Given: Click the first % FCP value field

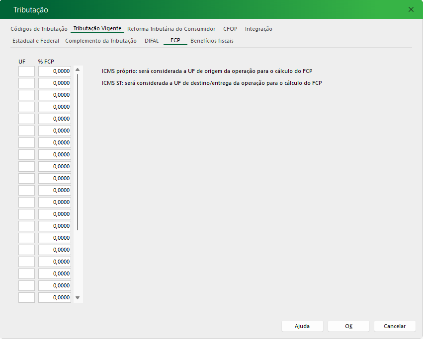Looking at the screenshot, I should pyautogui.click(x=55, y=71).
